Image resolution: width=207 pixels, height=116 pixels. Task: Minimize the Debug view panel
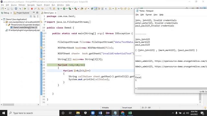click(x=34, y=13)
